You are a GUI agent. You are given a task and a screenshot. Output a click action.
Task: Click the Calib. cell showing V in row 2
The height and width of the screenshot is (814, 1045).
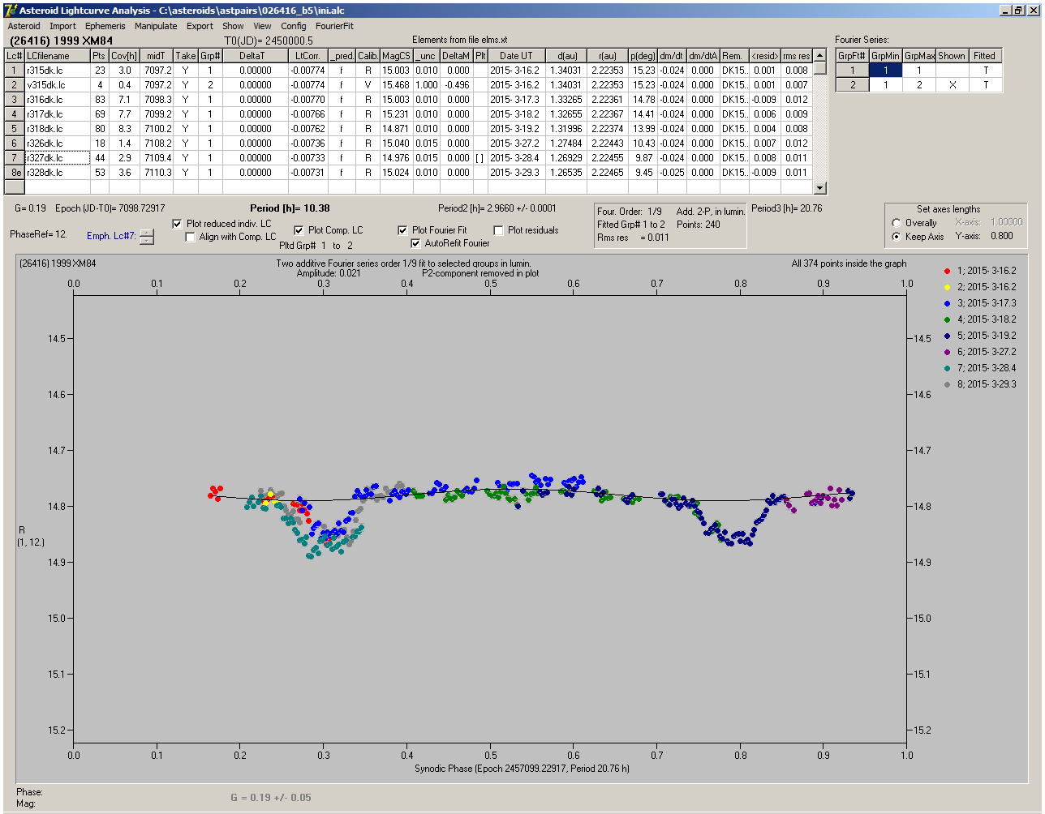(368, 85)
